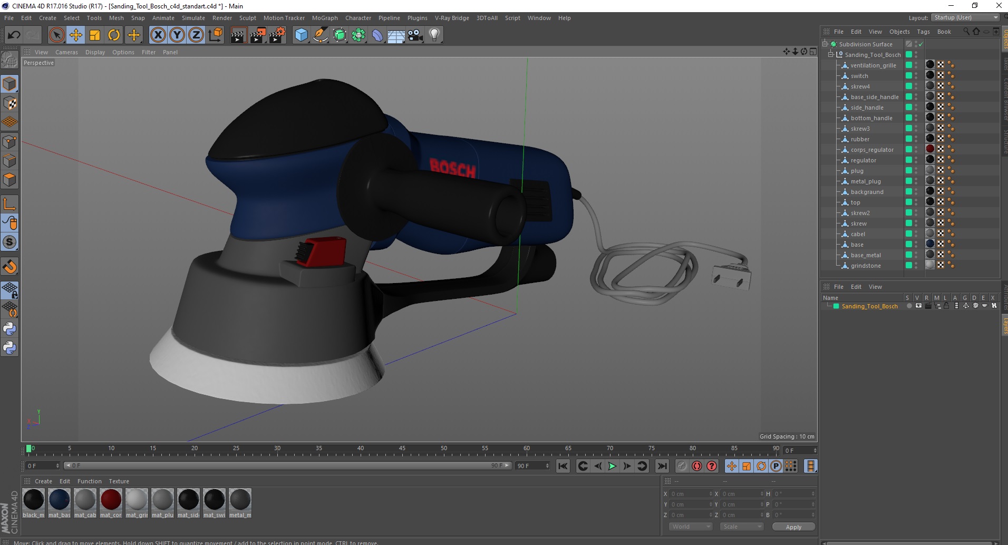Toggle layer visibility eye for Sanding_Tool_Bosch
Screen dimensions: 1008x545
[918, 306]
